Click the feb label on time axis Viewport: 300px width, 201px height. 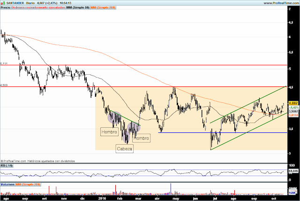coord(120,199)
